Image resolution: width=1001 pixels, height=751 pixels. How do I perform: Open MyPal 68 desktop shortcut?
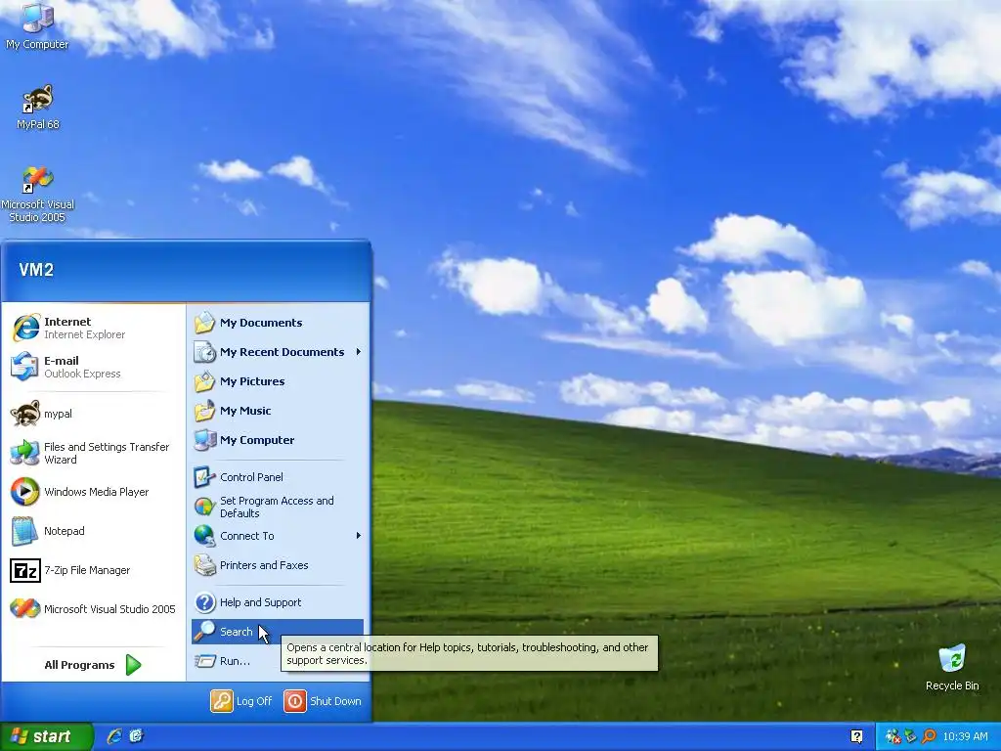coord(38,107)
